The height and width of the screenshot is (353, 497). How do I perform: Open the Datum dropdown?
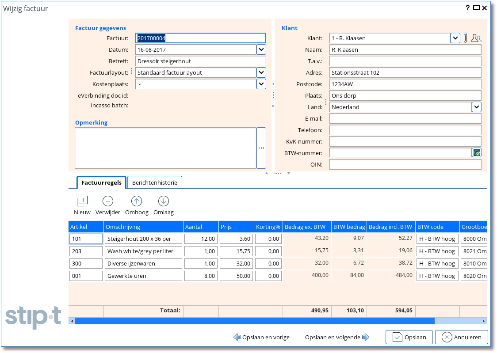pos(261,49)
